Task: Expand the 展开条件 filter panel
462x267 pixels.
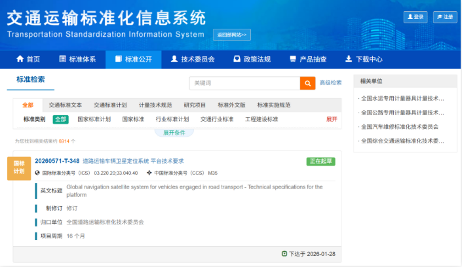Action: coord(174,132)
